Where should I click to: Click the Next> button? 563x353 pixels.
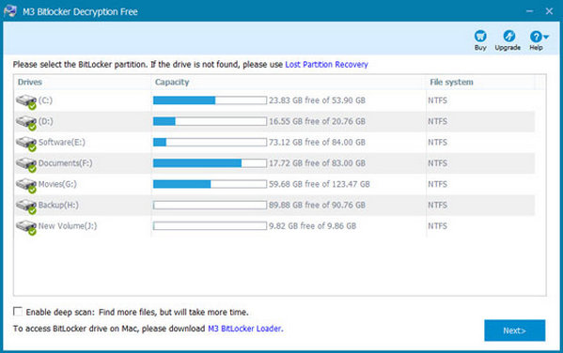pyautogui.click(x=514, y=330)
